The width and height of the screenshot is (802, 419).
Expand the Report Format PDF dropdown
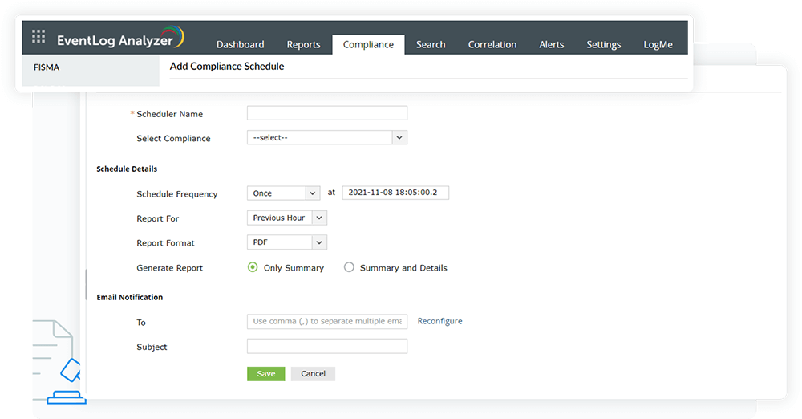click(x=287, y=242)
